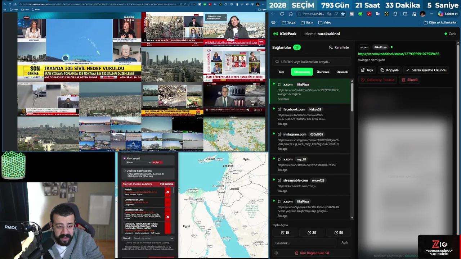The width and height of the screenshot is (461, 259).
Task: Open the browser extensions puzzle icon
Action: 395,14
